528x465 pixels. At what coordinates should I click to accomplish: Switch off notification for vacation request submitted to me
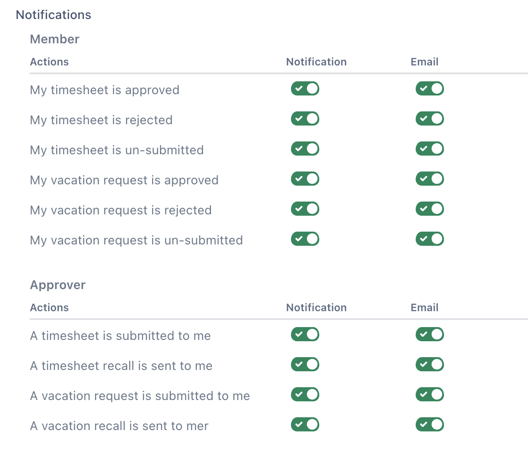click(305, 395)
